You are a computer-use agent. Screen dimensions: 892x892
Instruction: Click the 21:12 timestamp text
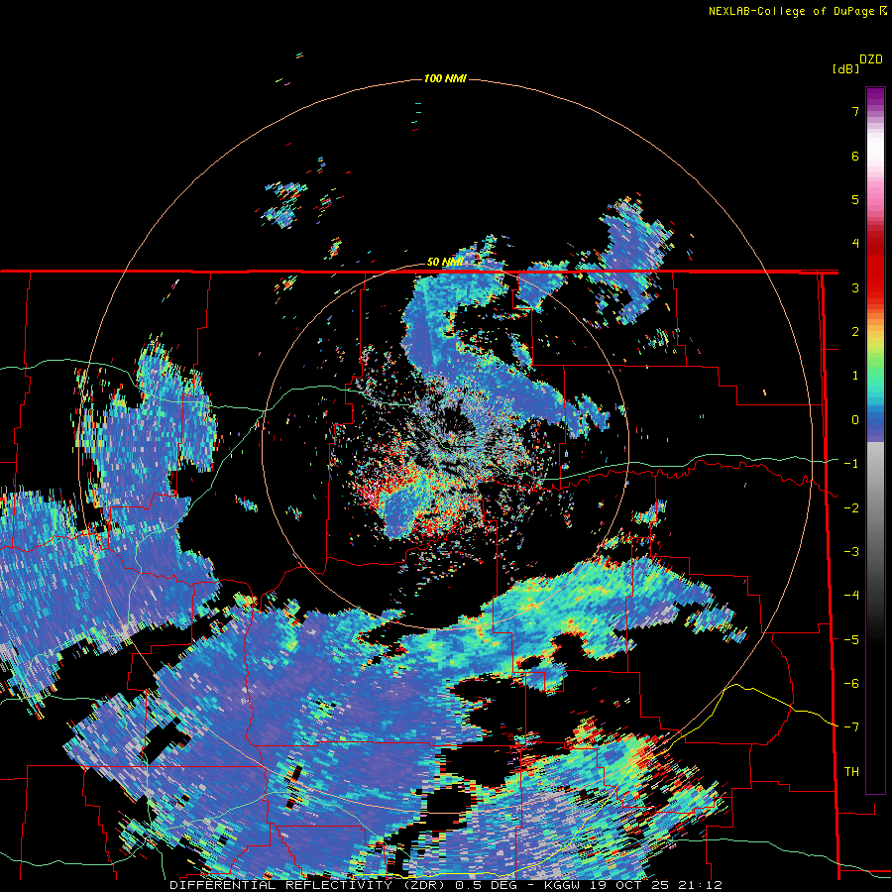701,885
